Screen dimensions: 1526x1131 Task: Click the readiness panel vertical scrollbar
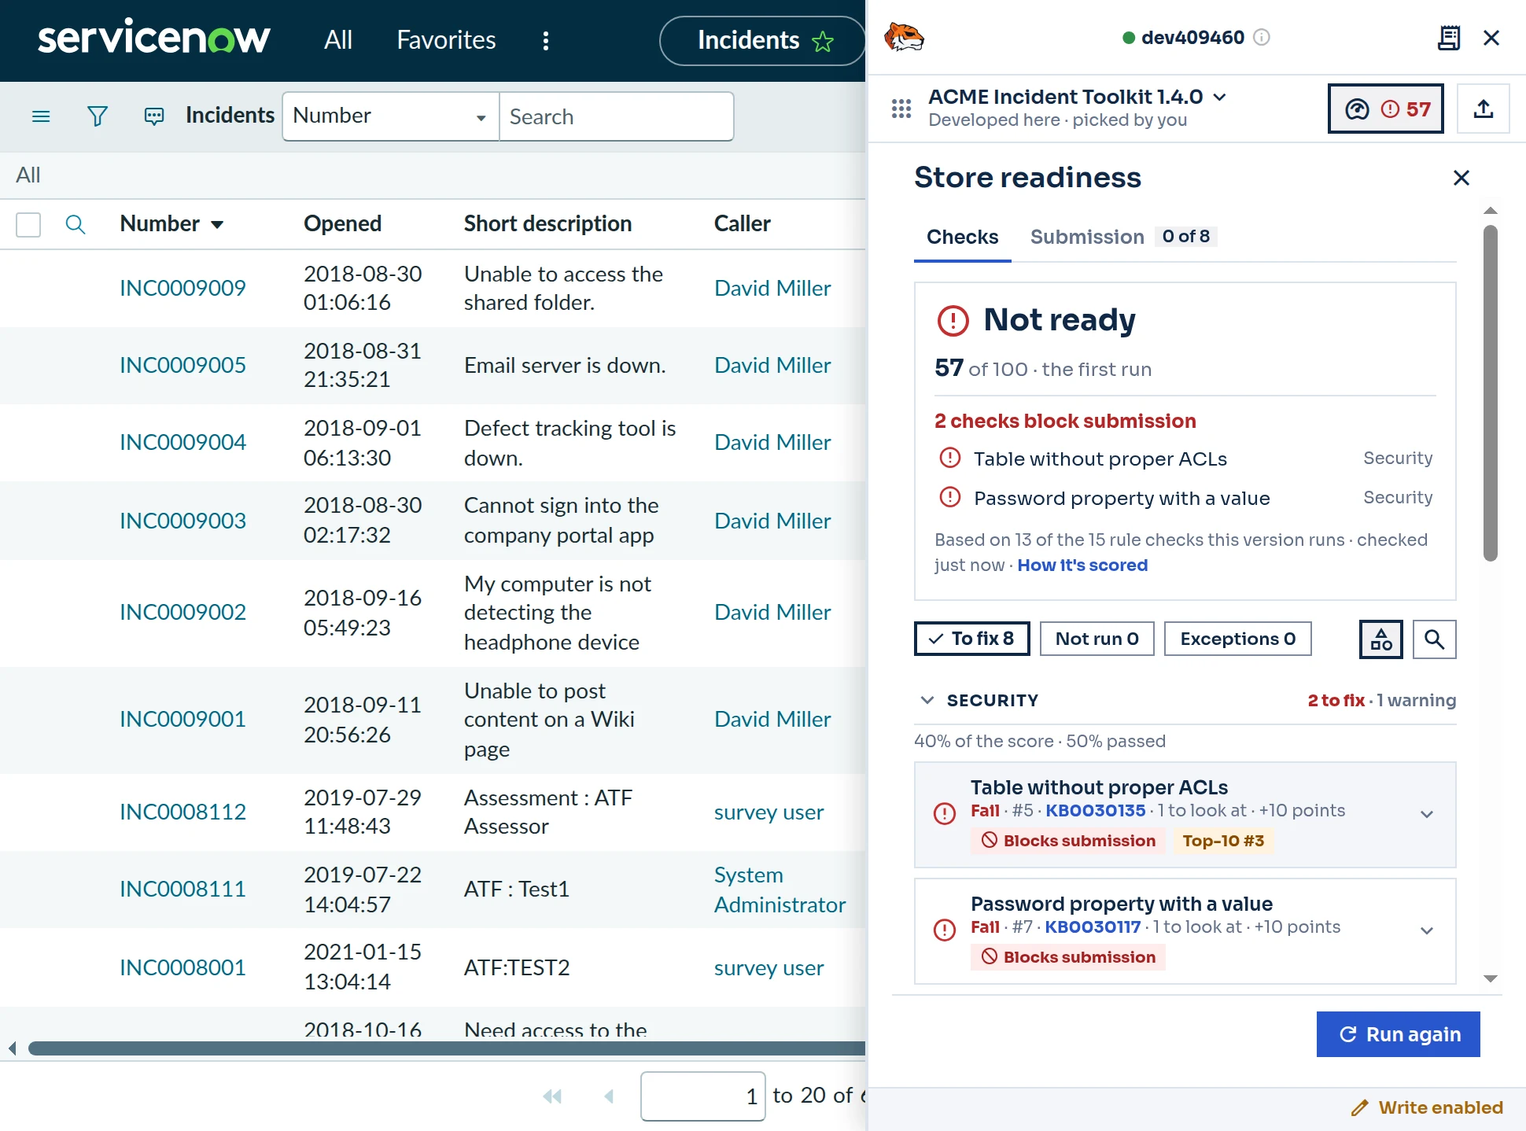tap(1490, 393)
